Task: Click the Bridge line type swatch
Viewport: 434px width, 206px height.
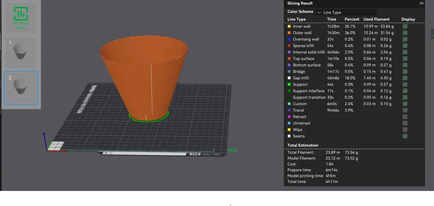Action: pos(289,71)
